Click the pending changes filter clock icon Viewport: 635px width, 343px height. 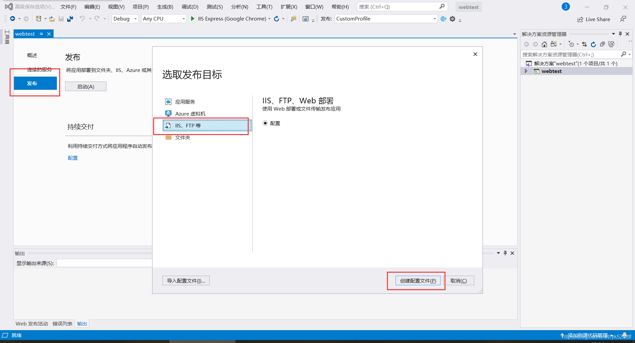pyautogui.click(x=571, y=44)
